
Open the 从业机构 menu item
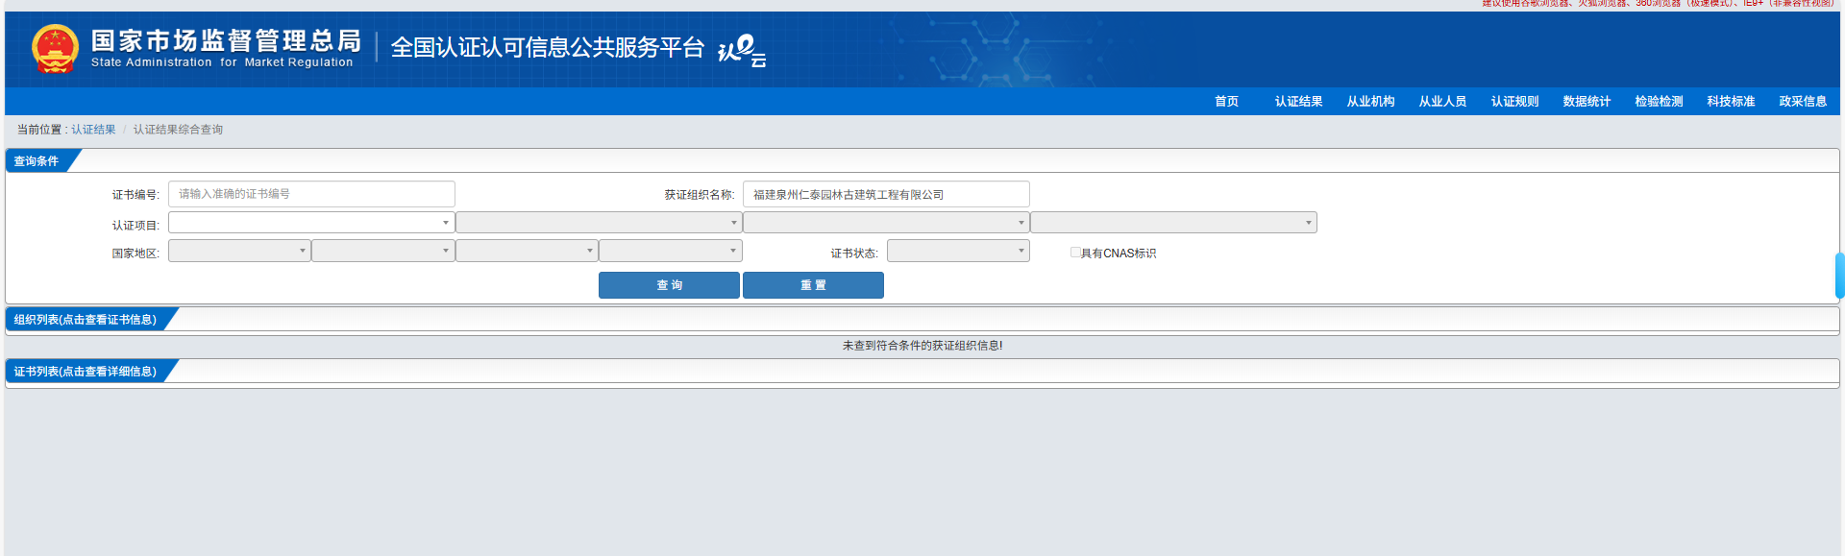coord(1370,101)
